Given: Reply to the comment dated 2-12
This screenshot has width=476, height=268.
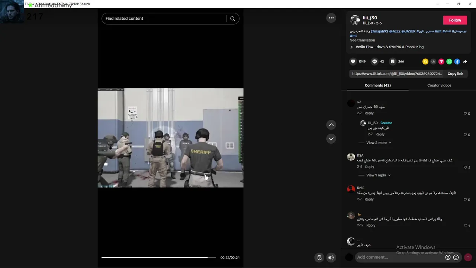Looking at the screenshot, I should tap(371, 225).
